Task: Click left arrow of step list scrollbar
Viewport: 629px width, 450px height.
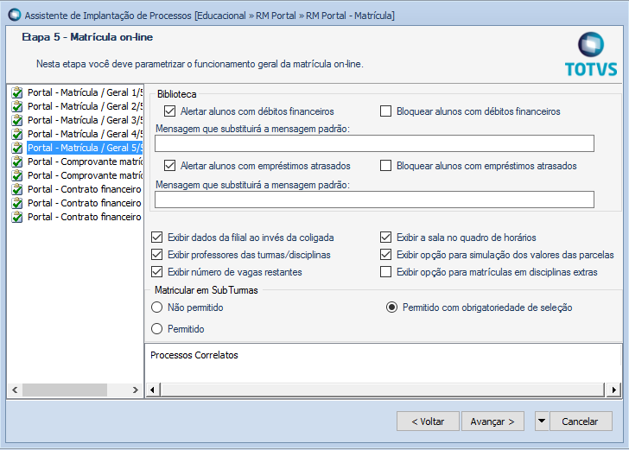Action: tap(15, 390)
